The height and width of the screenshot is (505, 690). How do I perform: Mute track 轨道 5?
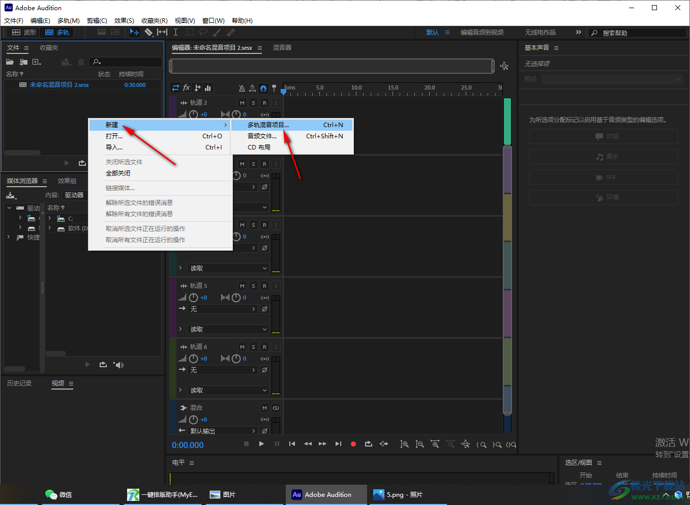point(242,286)
